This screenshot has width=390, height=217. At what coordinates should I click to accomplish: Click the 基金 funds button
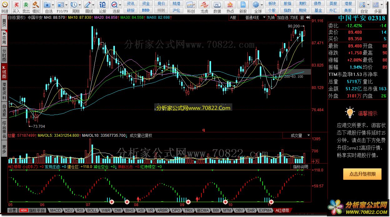[318, 10]
